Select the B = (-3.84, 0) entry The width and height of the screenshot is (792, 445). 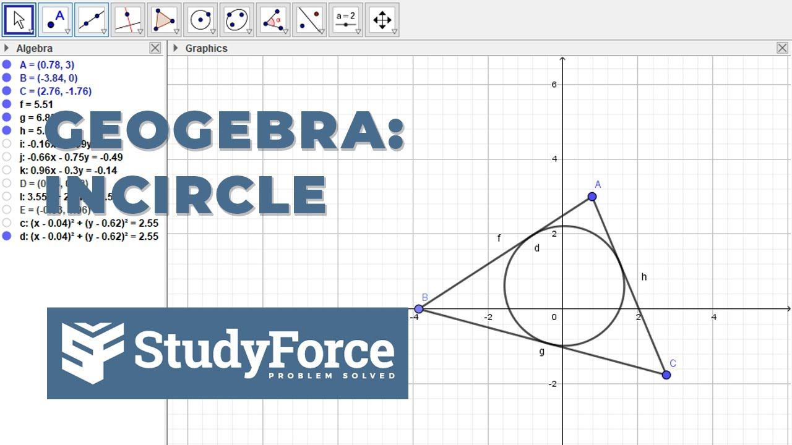pos(48,78)
